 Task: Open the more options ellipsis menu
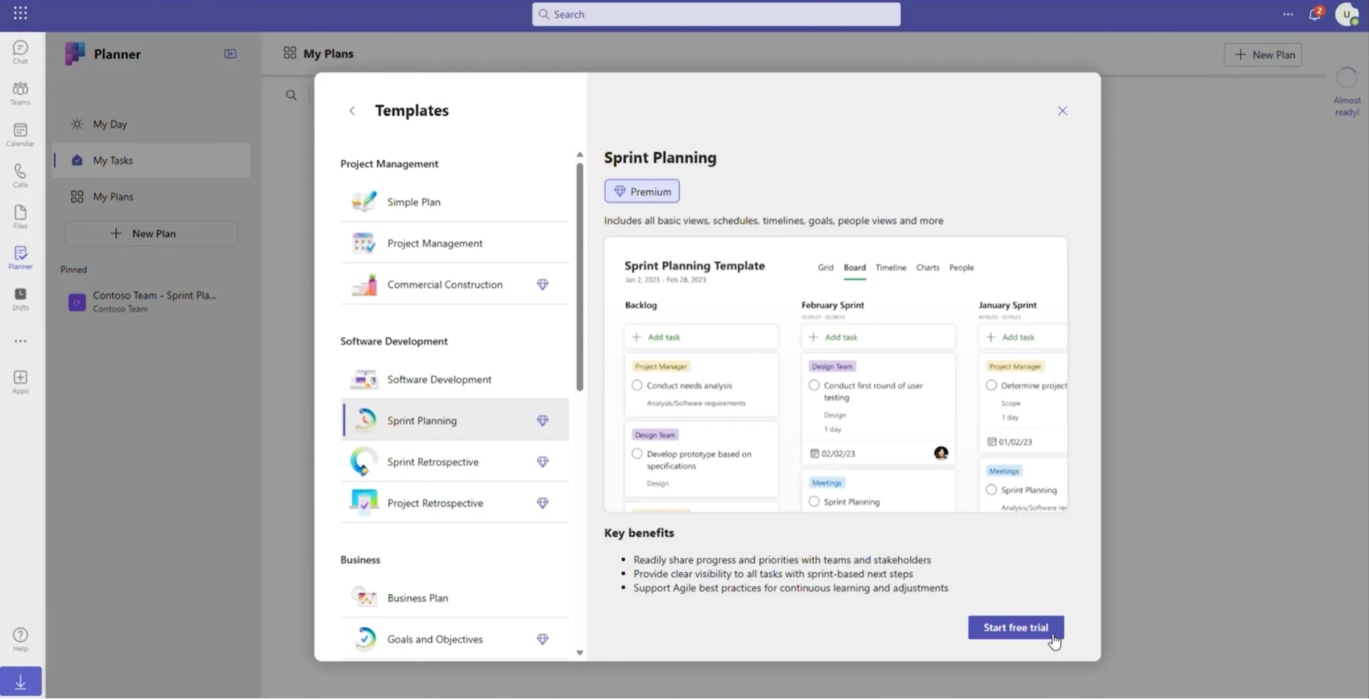tap(1286, 14)
